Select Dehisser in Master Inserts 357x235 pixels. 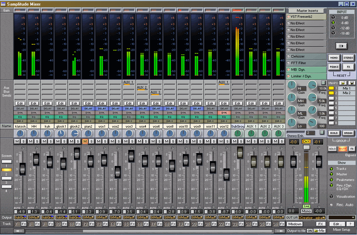tap(306, 56)
